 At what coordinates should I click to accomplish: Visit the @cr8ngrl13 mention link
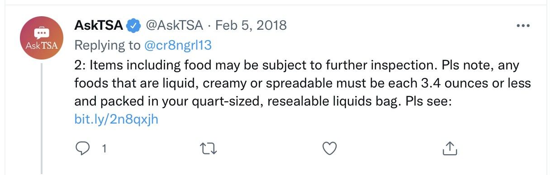point(178,45)
